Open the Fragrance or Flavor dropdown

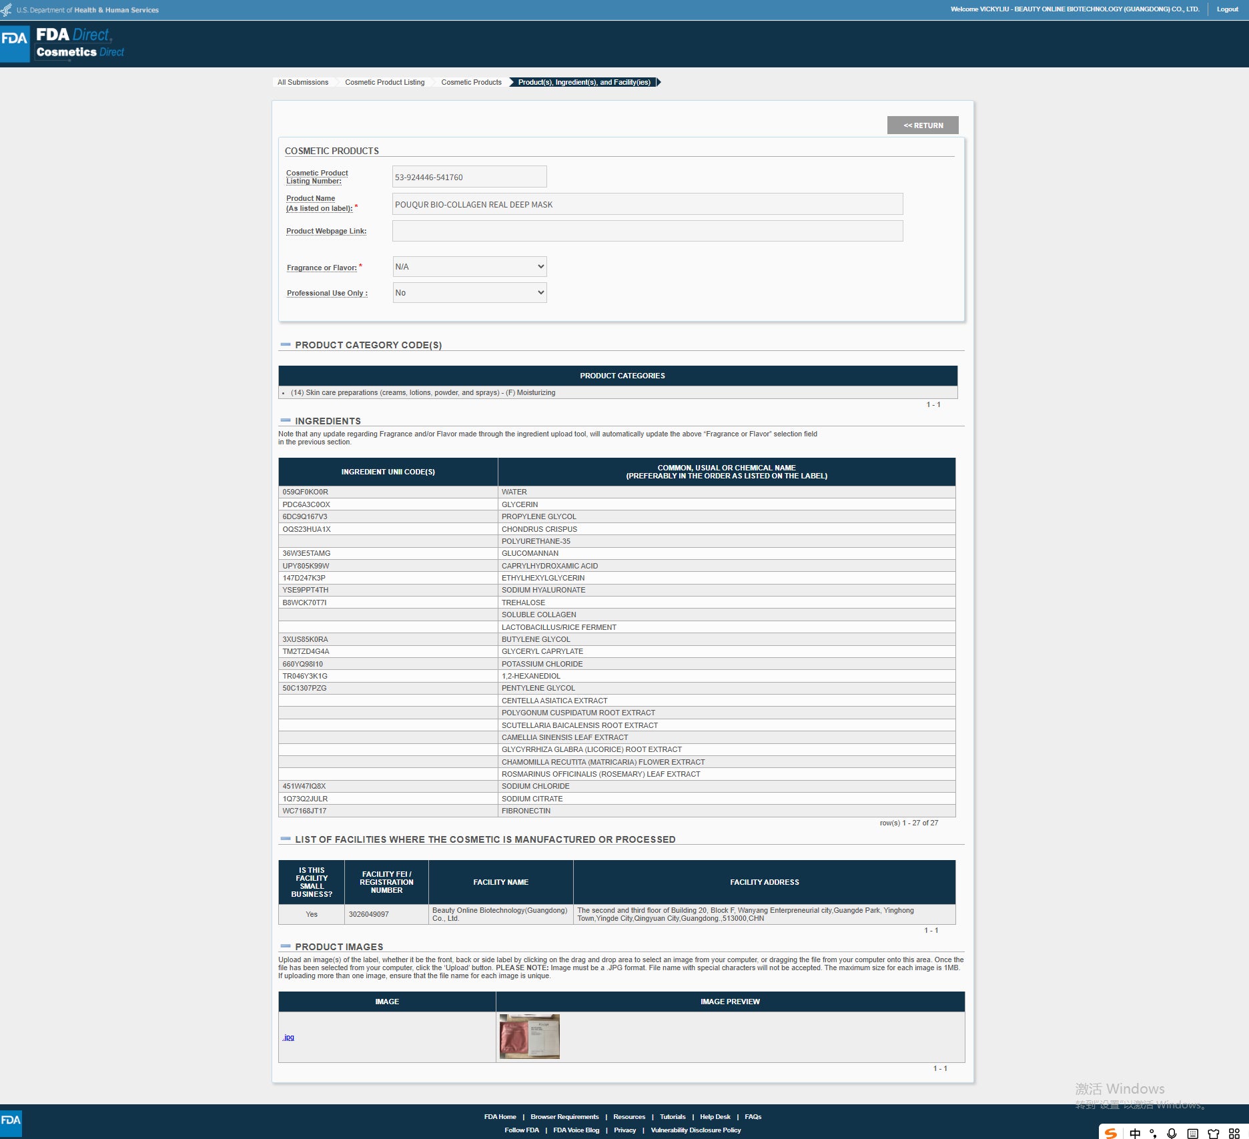(x=470, y=266)
